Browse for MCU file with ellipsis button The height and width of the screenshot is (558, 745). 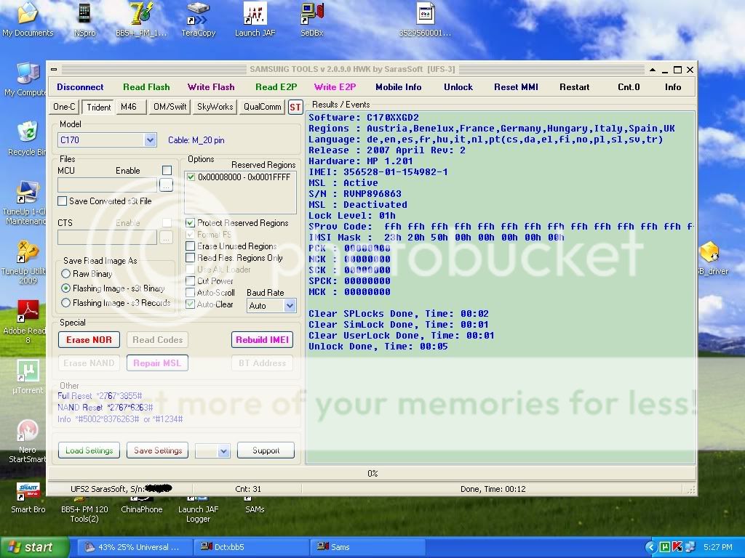(166, 185)
